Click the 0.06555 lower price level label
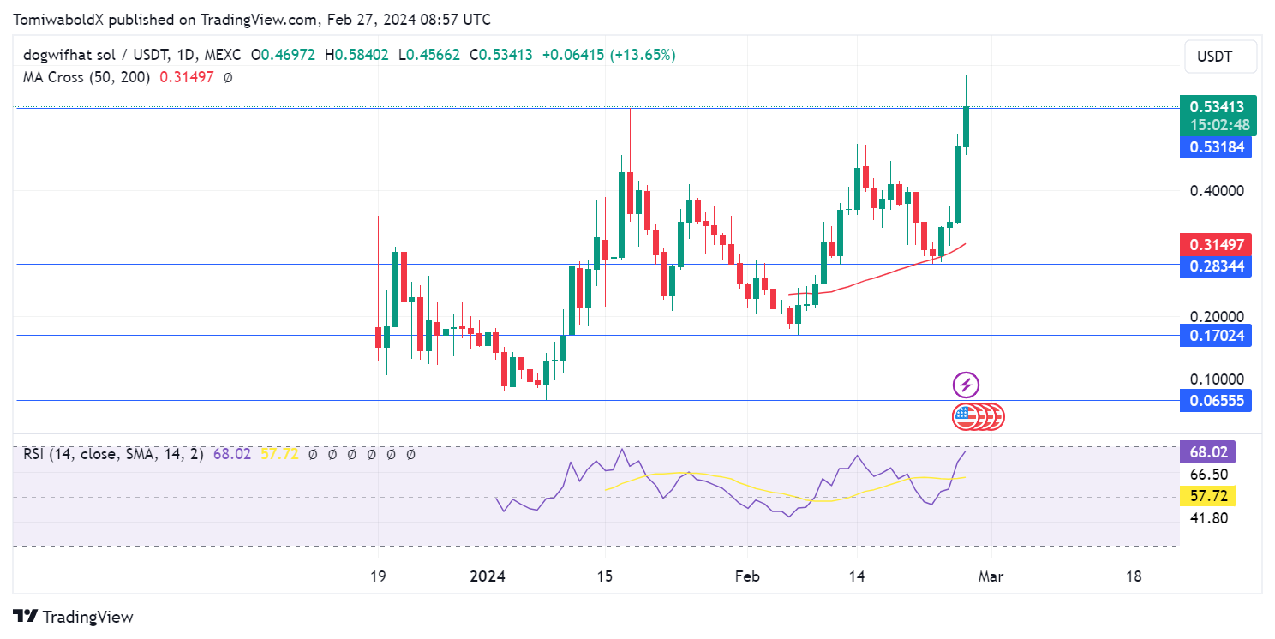This screenshot has height=639, width=1275. pos(1216,400)
